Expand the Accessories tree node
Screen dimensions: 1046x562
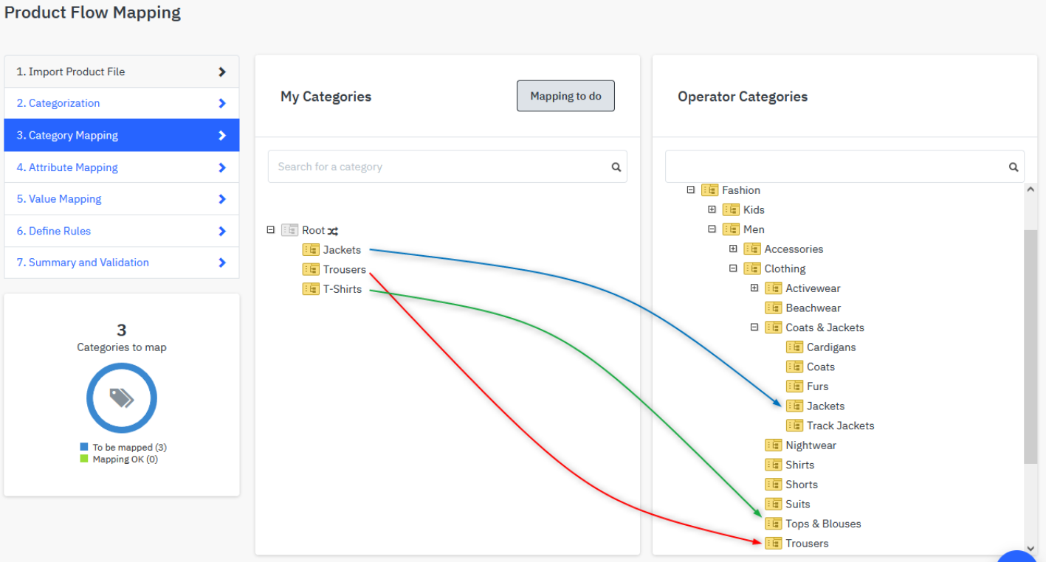pyautogui.click(x=733, y=249)
